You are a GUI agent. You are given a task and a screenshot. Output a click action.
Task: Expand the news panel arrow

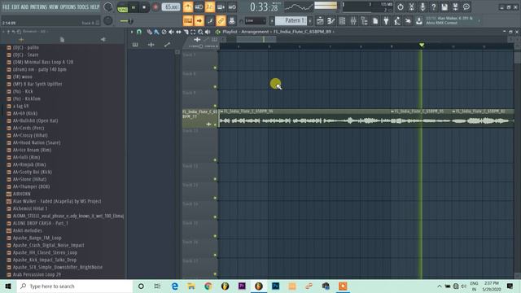tap(479, 20)
